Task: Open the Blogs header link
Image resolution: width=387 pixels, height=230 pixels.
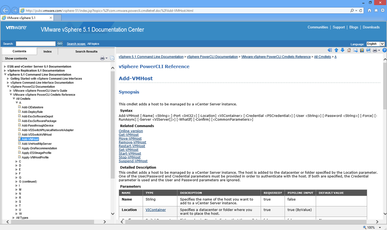Action: 354,27
